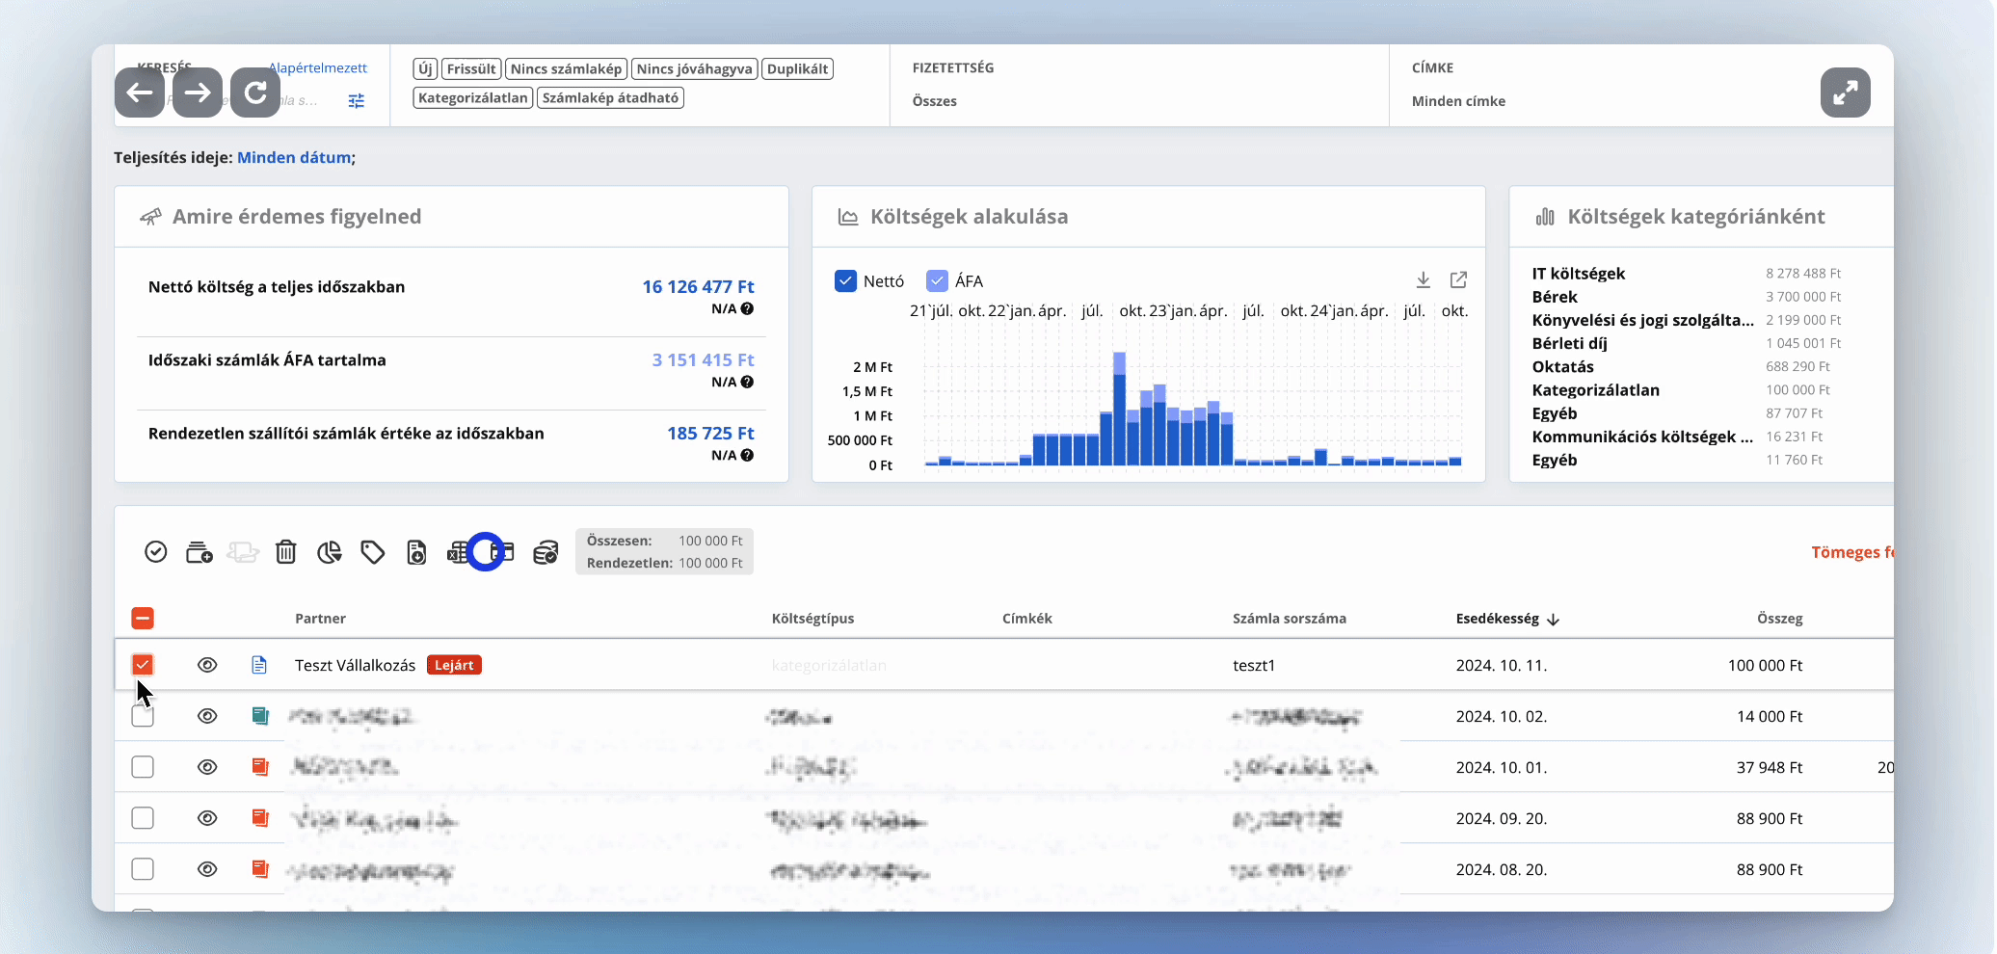
Task: Check the checkbox of the 2024. 08. 20. row
Action: (x=143, y=869)
